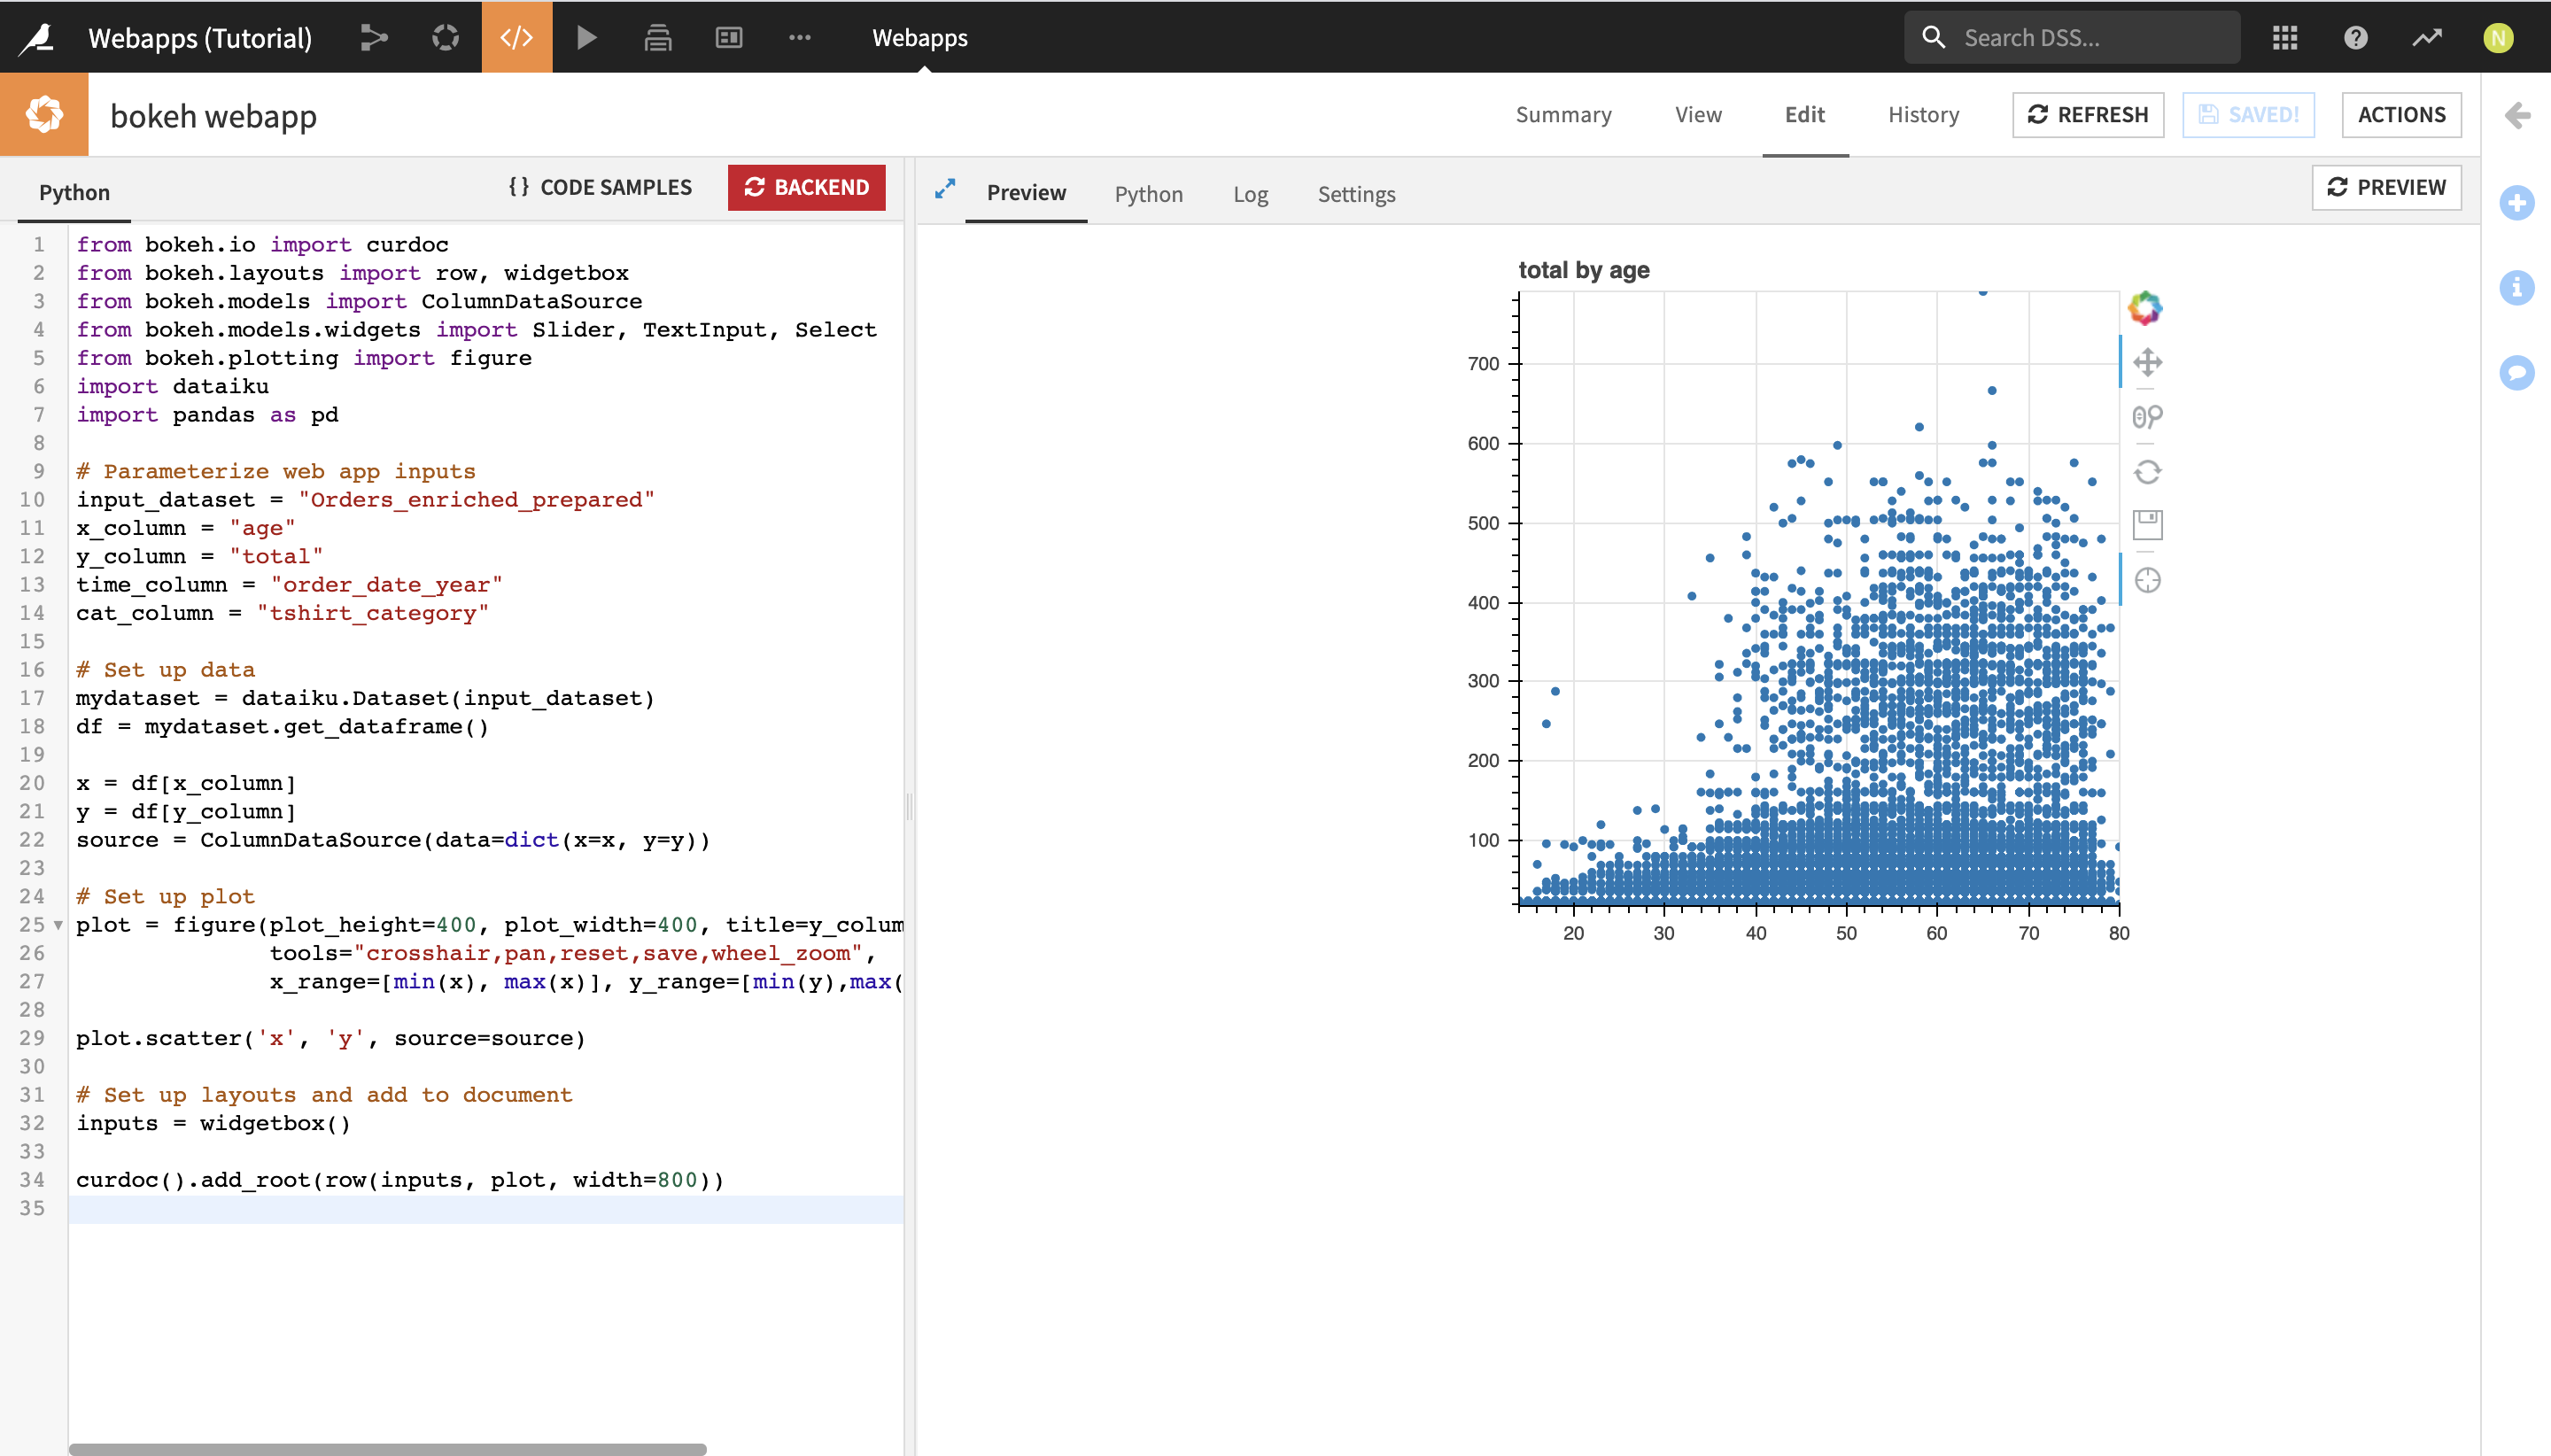Restart the BACKEND with red button

[x=807, y=187]
